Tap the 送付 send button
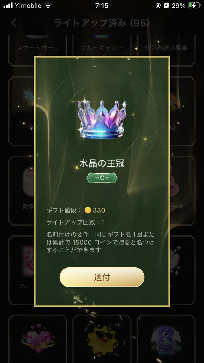 point(102,277)
